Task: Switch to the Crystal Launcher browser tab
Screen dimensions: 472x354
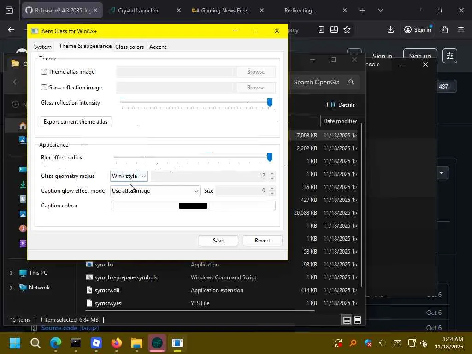Action: coord(138,10)
